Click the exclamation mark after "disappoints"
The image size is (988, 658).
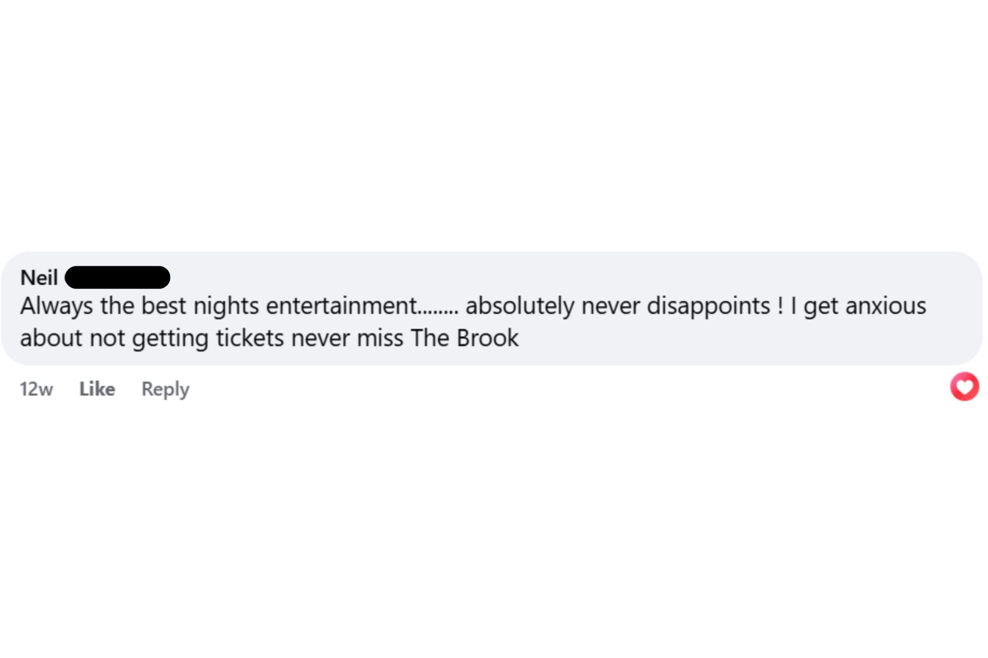tap(781, 306)
